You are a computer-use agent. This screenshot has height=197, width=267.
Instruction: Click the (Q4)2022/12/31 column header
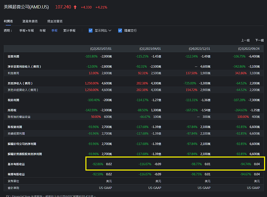click(200, 49)
